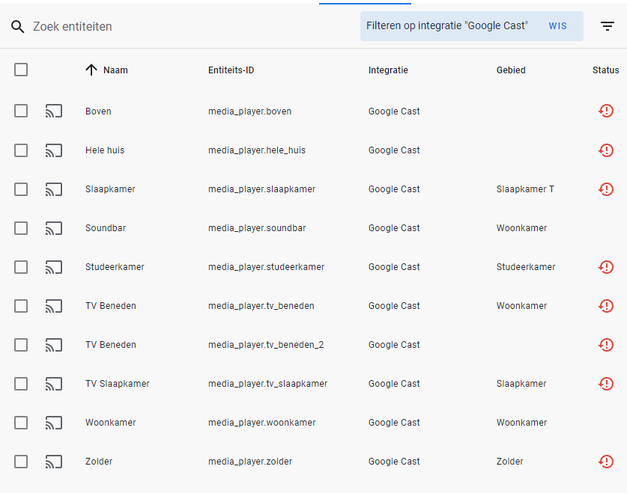This screenshot has height=493, width=627.
Task: Click the status icon next to Studeerkamer
Action: [606, 267]
